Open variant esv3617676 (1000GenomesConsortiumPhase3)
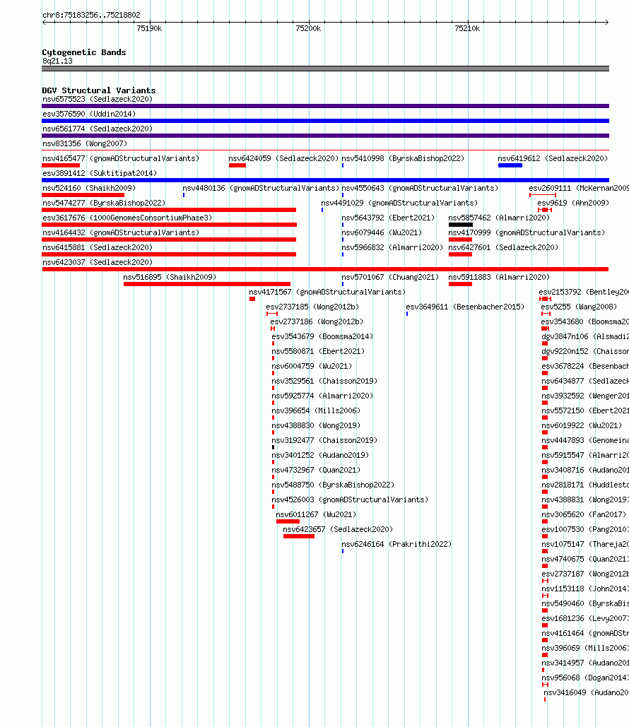Image resolution: width=629 pixels, height=727 pixels. click(127, 218)
